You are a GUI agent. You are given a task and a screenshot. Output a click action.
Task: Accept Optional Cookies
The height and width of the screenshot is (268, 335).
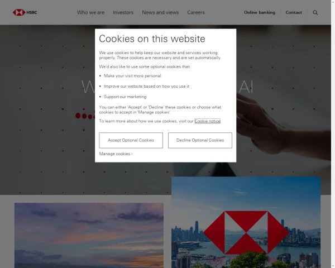click(x=131, y=140)
